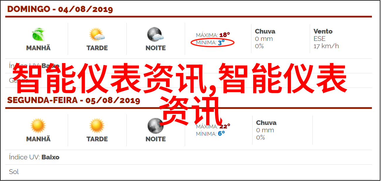Click the Sunday MÁXIMA 18° temperature
The image size is (381, 181).
[x=213, y=35]
